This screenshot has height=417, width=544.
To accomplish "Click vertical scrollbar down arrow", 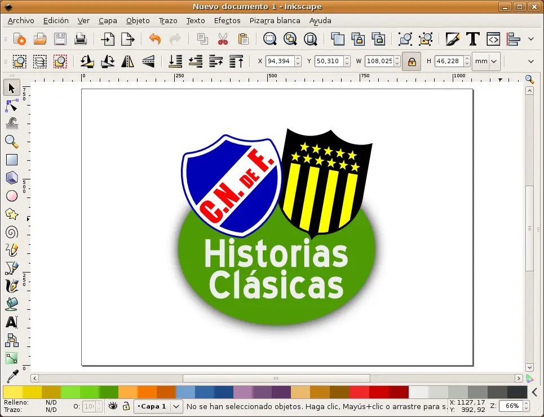I will (x=529, y=367).
